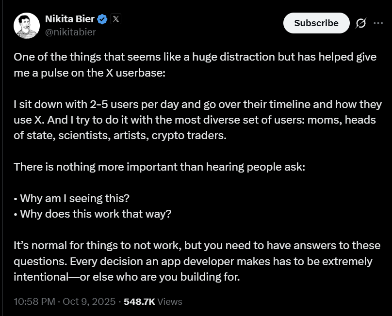
Task: Open Nikita Bier's profile picture
Action: tap(26, 26)
